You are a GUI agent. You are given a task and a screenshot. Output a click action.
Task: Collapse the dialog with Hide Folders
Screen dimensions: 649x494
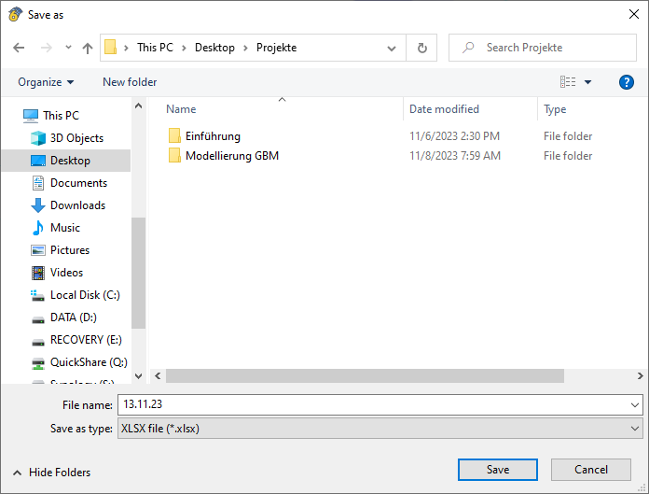[52, 473]
